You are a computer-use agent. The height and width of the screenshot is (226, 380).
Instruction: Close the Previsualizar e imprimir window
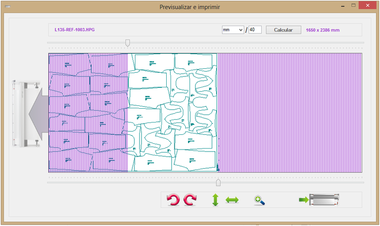(x=366, y=4)
